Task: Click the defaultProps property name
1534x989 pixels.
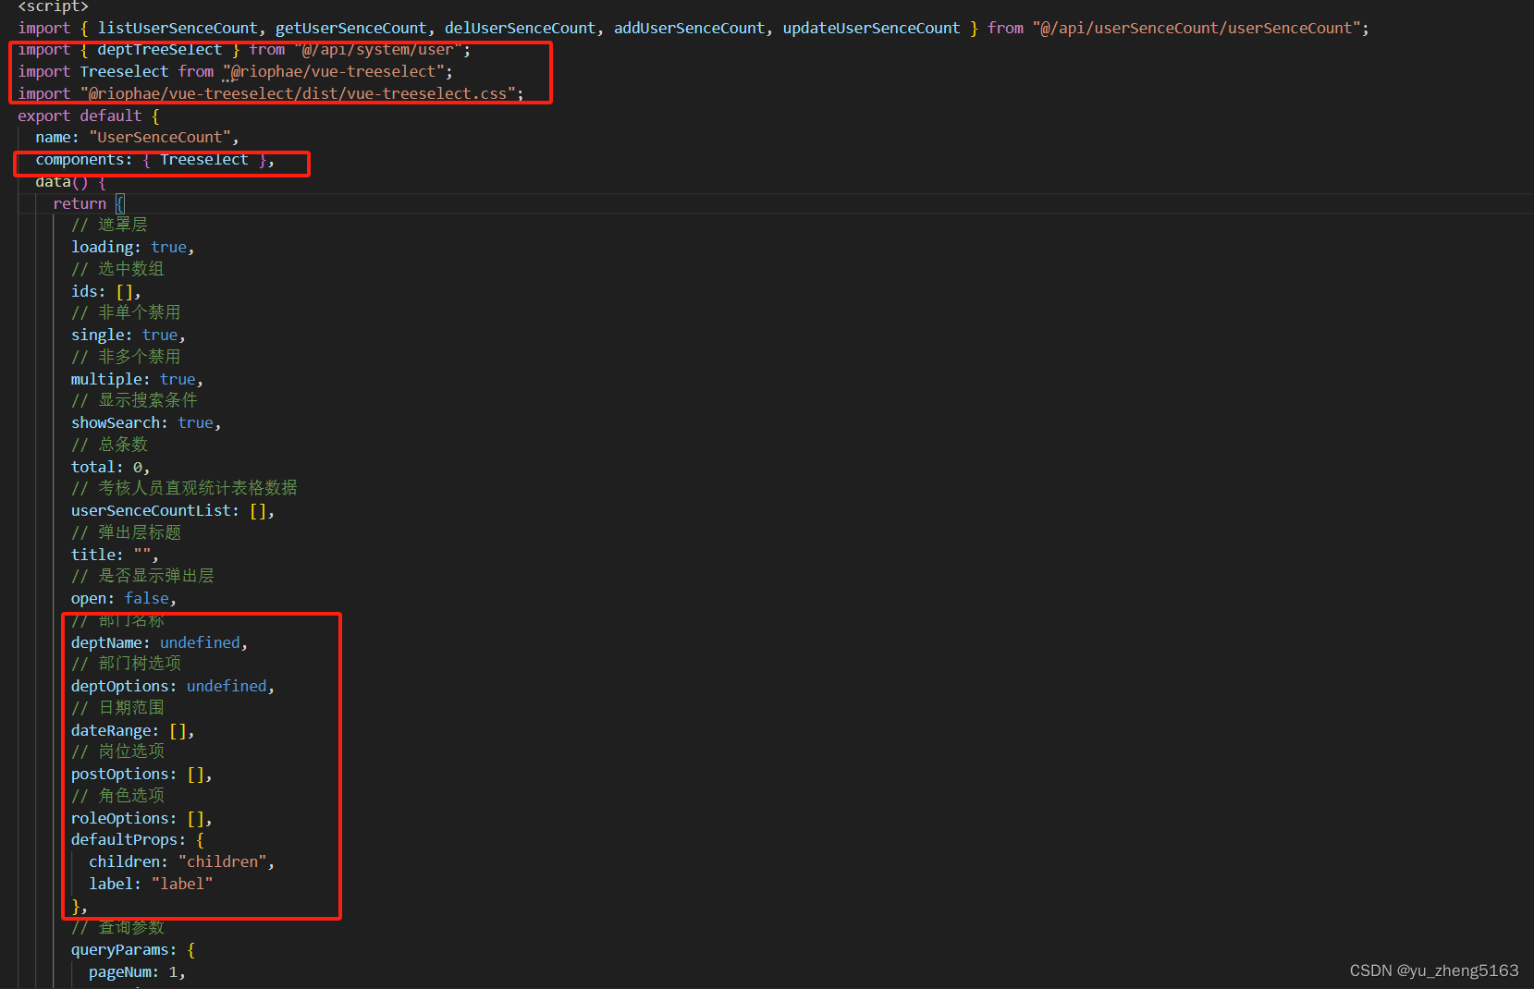Action: click(x=124, y=840)
